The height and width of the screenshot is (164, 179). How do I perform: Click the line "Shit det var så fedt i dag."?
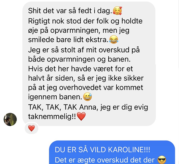(70, 11)
